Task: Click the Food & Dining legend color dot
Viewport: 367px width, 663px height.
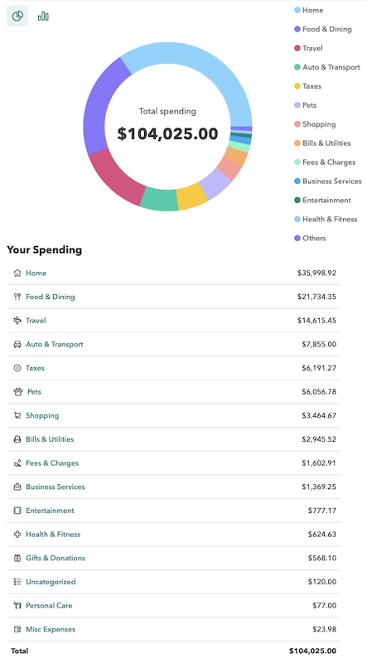Action: click(x=297, y=29)
